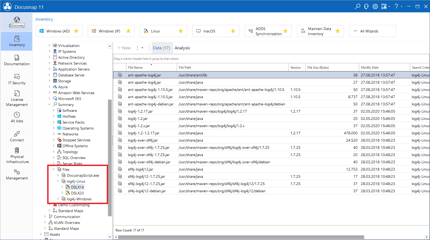Select the log4j-1.2.17.jar row
This screenshot has width=430, height=240.
click(271, 111)
